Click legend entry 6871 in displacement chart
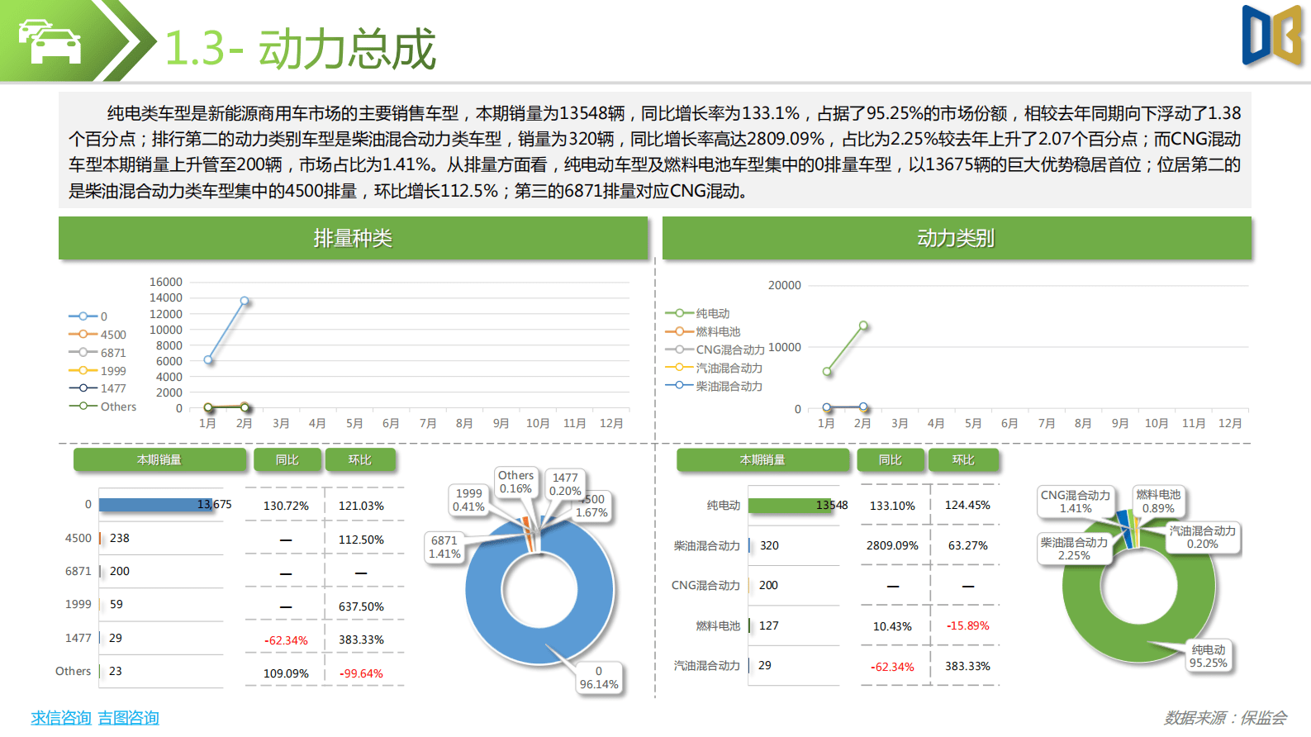Viewport: 1311px width, 737px height. (97, 353)
